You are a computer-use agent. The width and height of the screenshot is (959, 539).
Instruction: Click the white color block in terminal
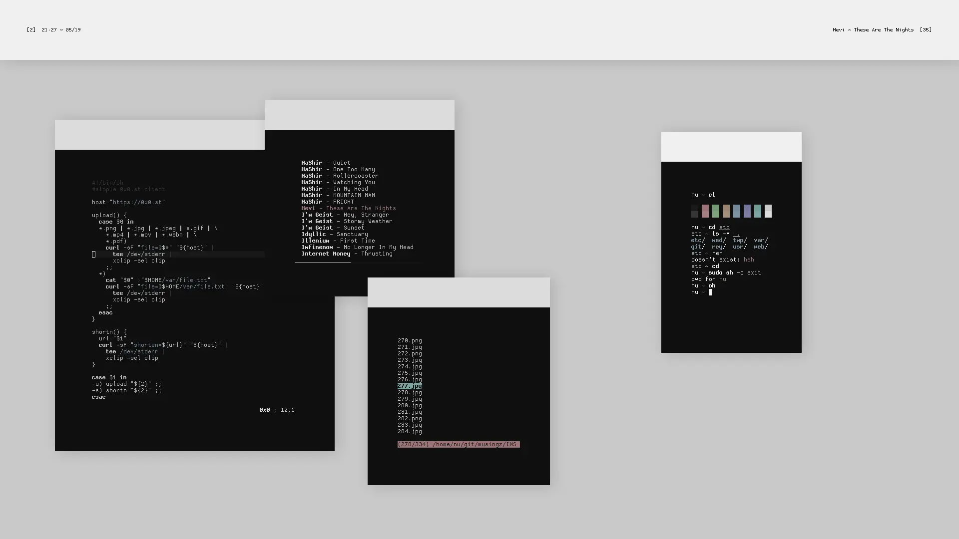point(768,211)
